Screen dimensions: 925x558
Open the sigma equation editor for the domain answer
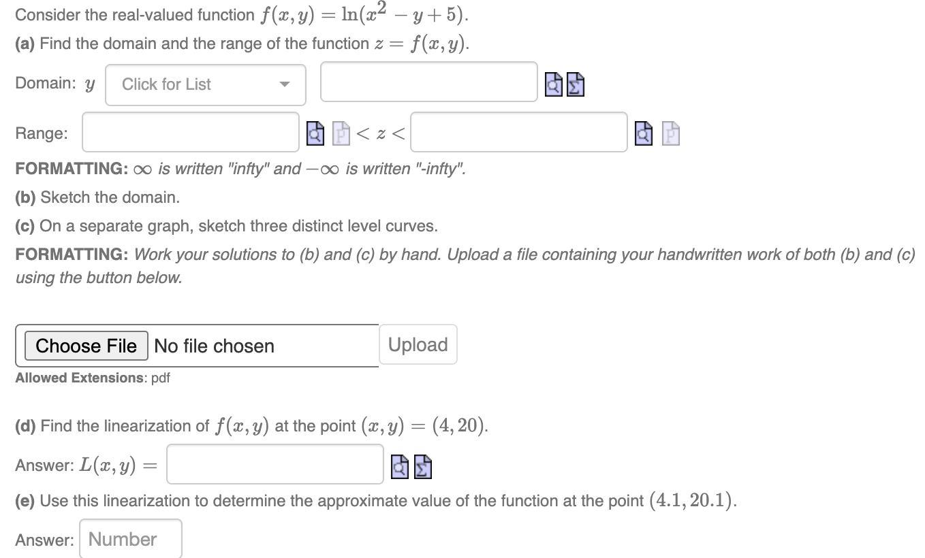point(576,84)
